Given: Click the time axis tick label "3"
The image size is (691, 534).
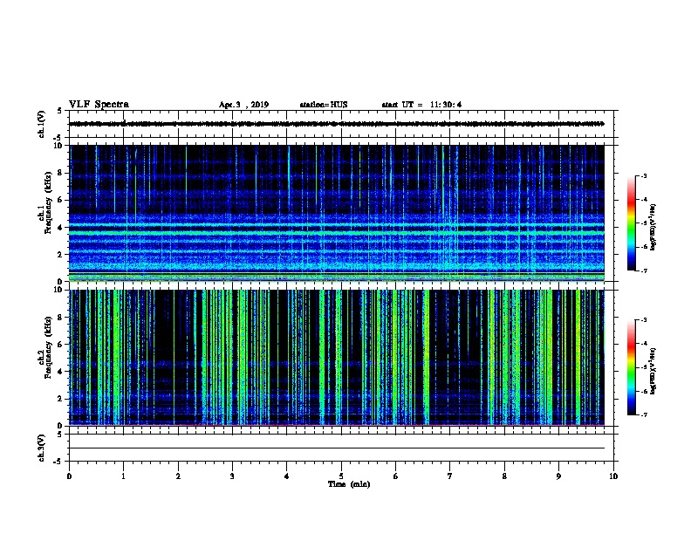Looking at the screenshot, I should (232, 476).
